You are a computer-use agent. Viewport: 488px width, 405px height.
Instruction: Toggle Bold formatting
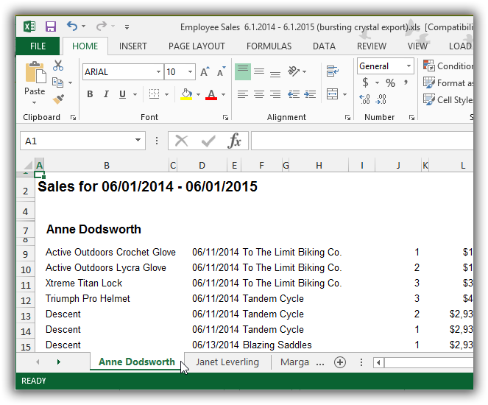point(90,94)
